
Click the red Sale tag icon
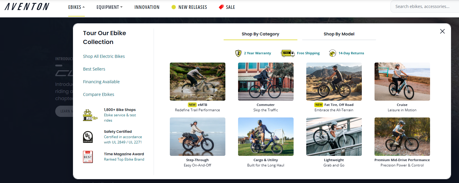(221, 7)
